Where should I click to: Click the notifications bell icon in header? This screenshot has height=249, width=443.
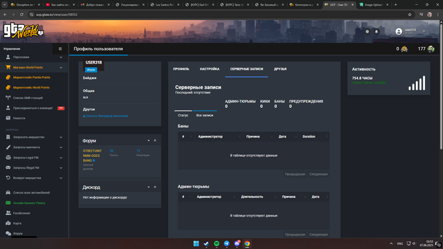pyautogui.click(x=377, y=32)
